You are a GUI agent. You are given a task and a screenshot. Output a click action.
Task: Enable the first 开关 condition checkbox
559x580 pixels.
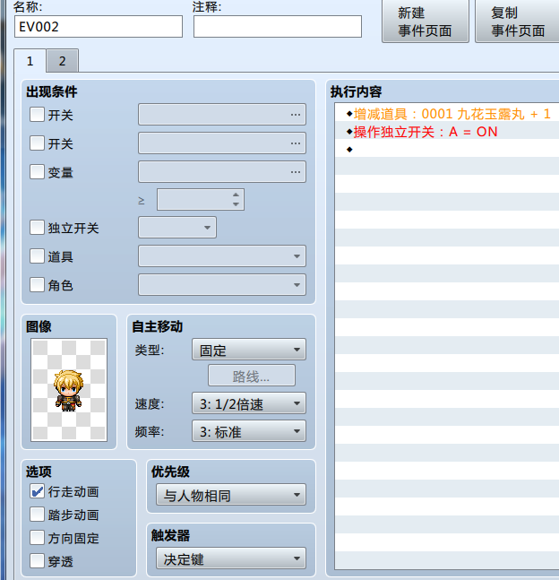(x=37, y=115)
